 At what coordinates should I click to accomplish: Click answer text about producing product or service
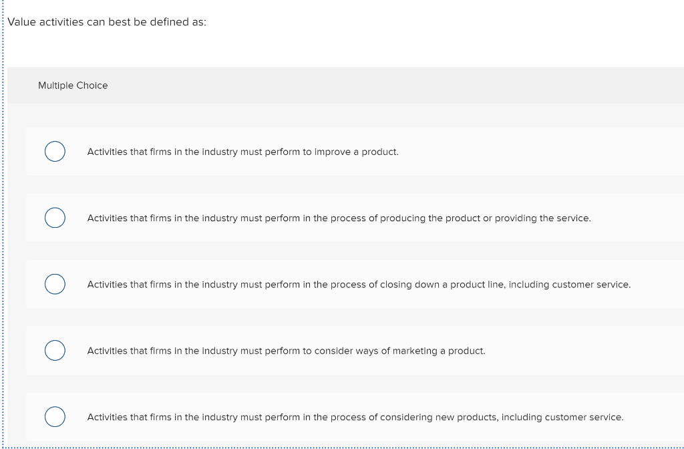[339, 218]
